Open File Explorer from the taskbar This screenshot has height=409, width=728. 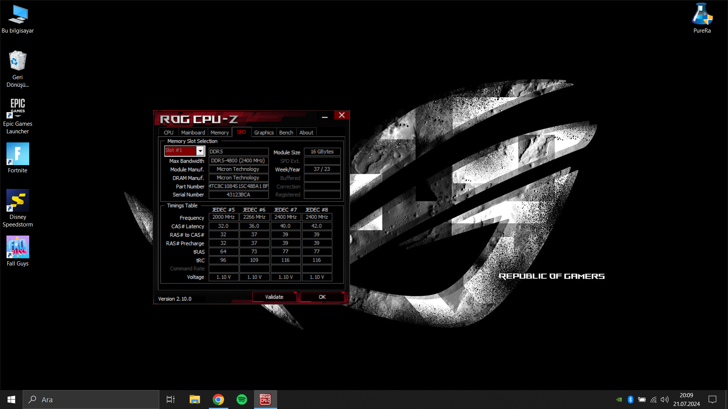pos(195,400)
